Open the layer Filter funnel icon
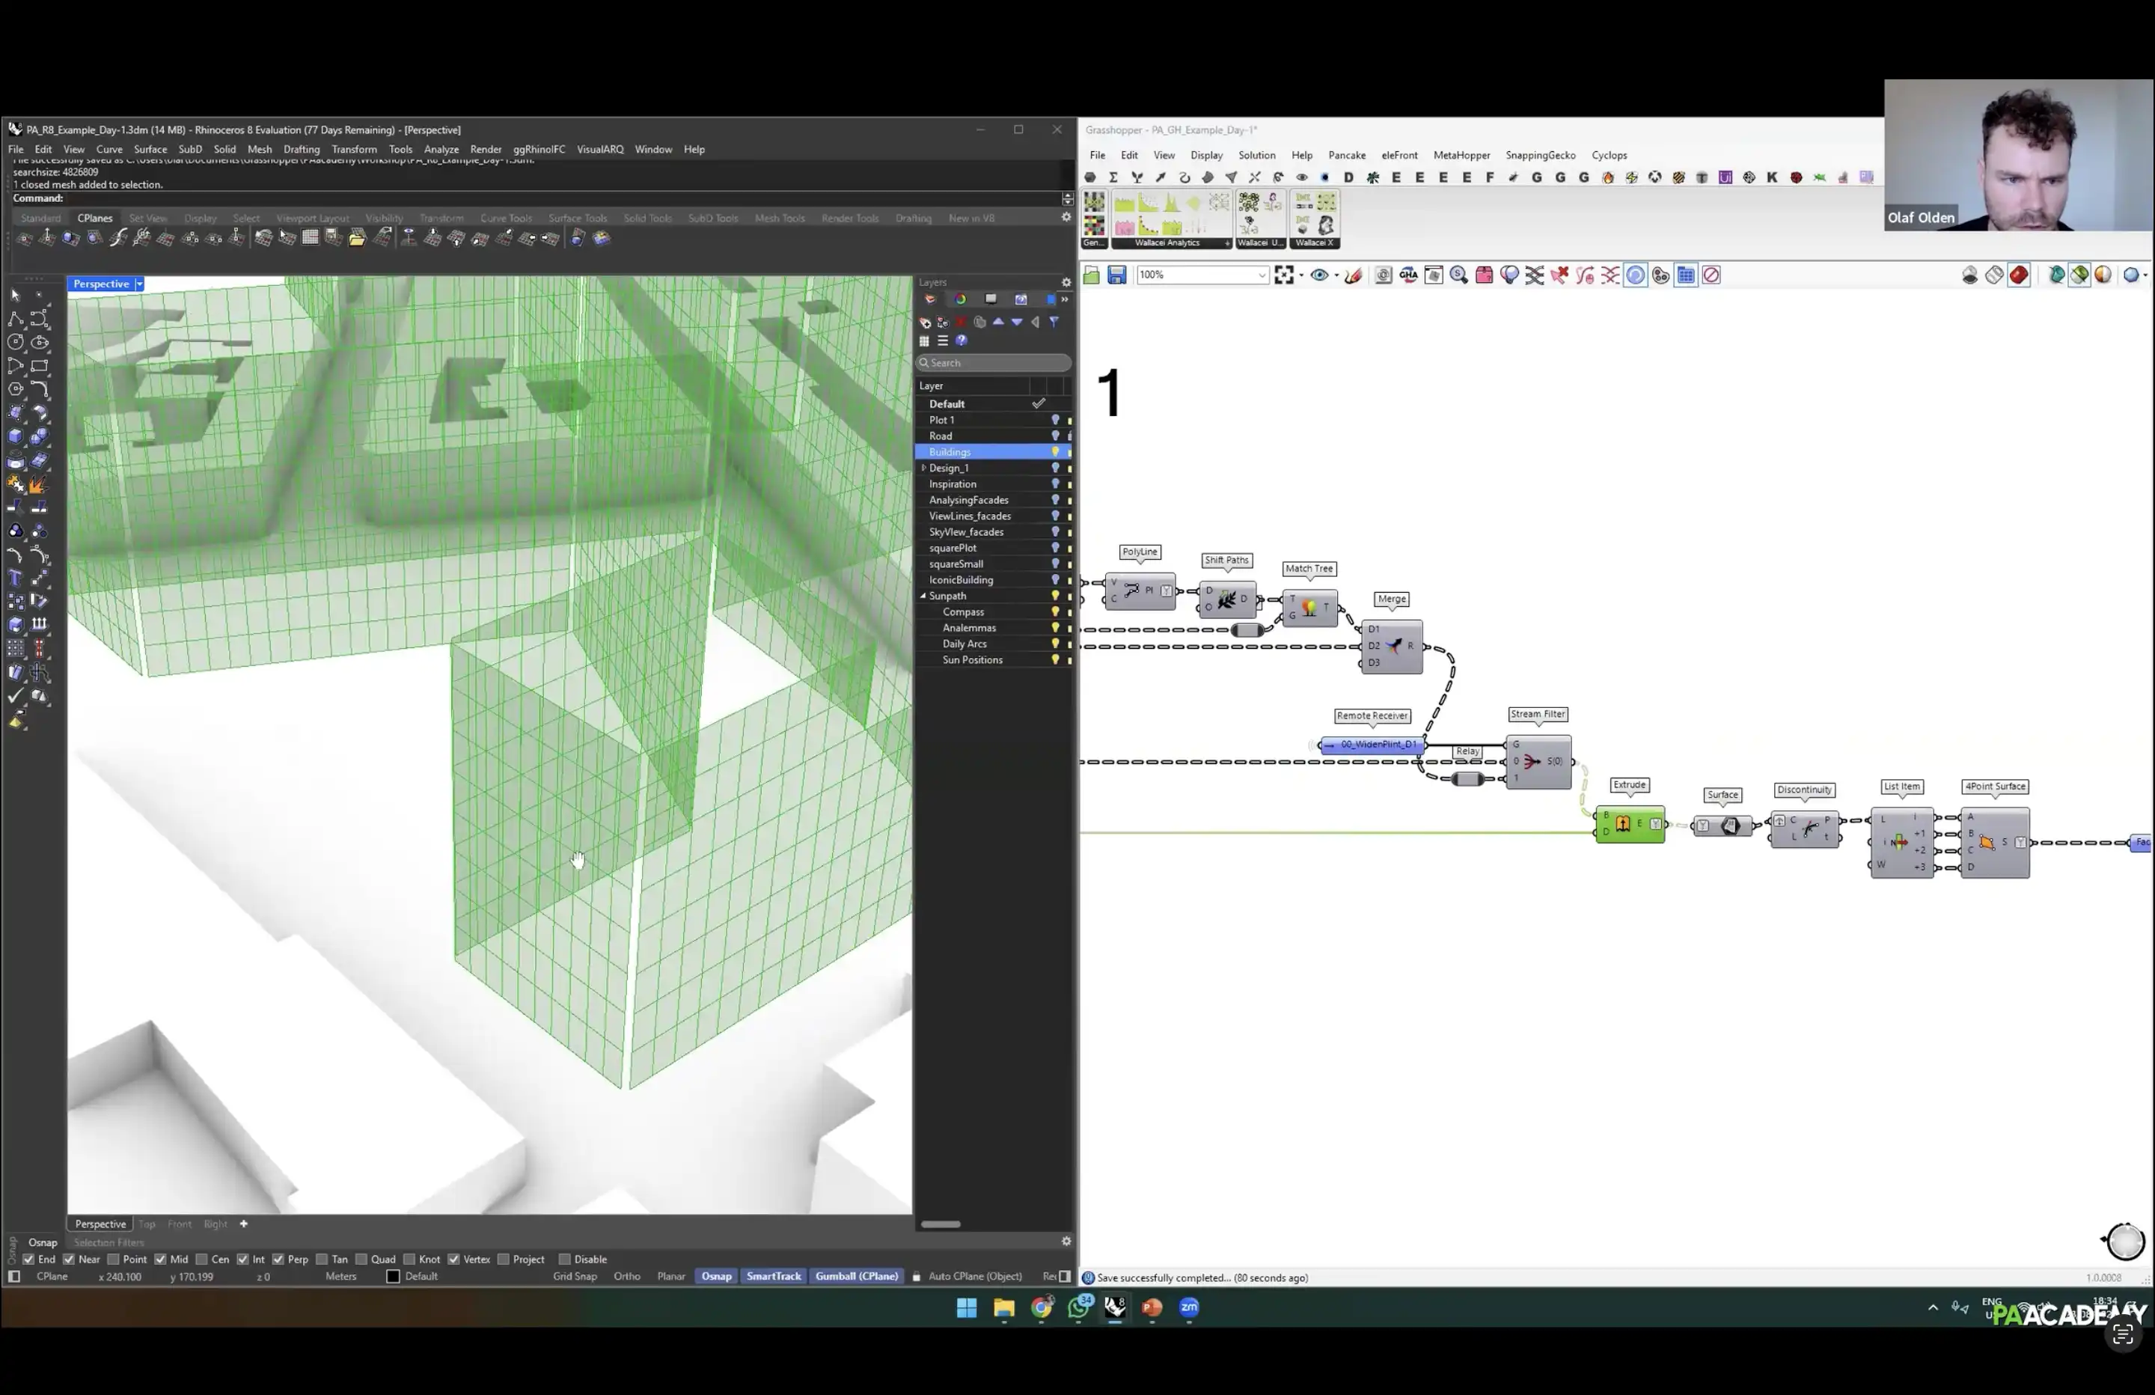Viewport: 2155px width, 1395px height. click(x=1054, y=322)
